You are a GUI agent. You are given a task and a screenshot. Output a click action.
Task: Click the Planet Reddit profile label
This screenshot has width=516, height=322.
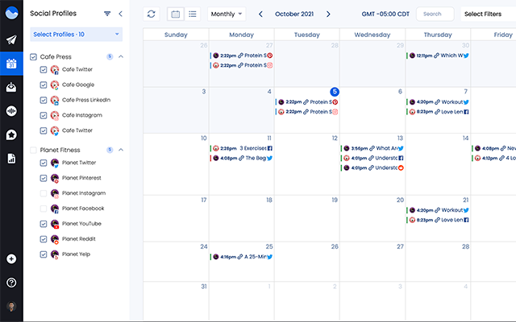(79, 239)
